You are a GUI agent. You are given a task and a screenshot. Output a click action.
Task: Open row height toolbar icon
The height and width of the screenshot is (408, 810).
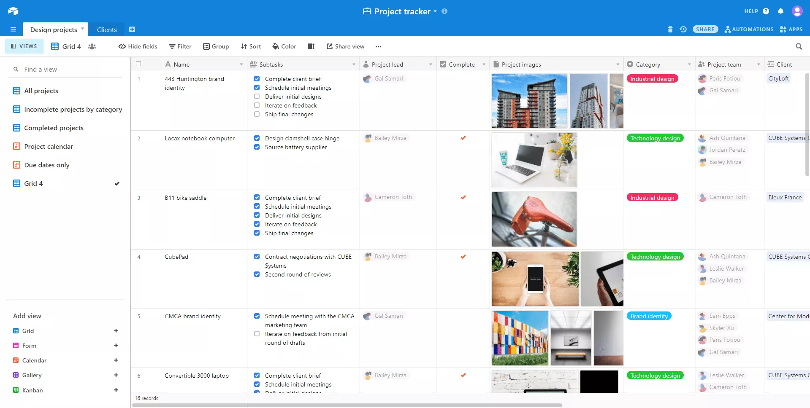point(311,46)
